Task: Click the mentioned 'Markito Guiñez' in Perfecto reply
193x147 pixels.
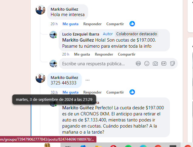Action: click(78, 108)
